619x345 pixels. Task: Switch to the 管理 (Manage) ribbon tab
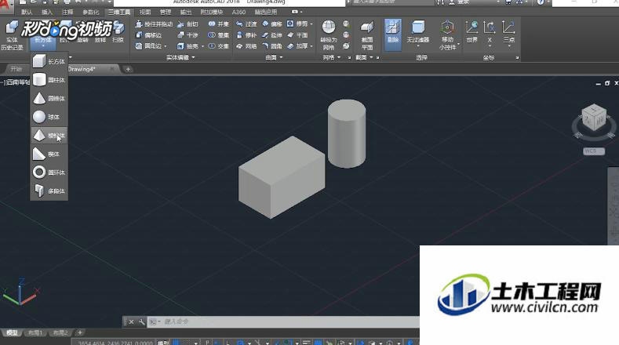[x=166, y=13]
